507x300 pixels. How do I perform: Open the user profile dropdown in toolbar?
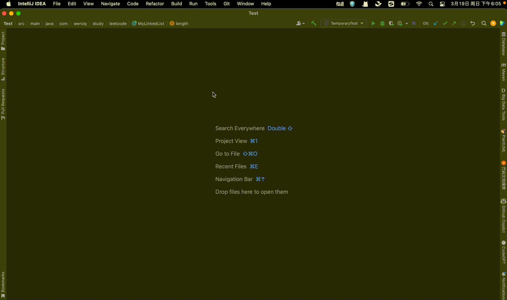tap(300, 23)
